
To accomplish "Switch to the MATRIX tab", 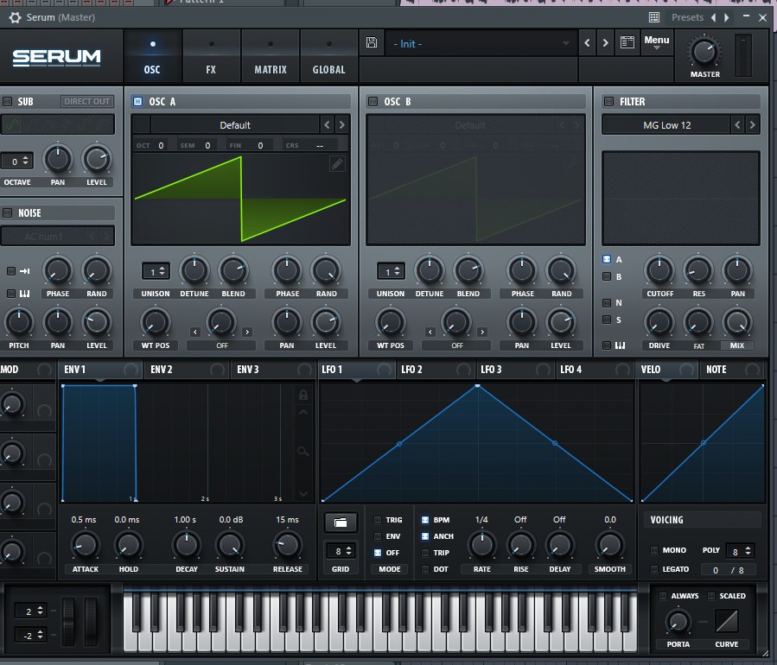I will 270,57.
